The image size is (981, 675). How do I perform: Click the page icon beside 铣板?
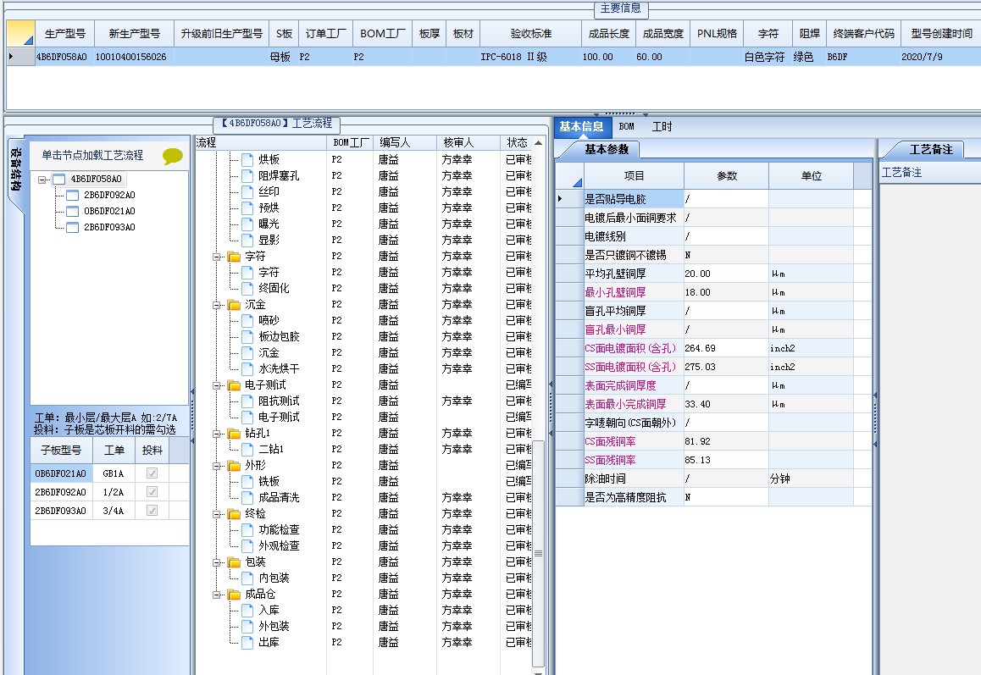(247, 481)
